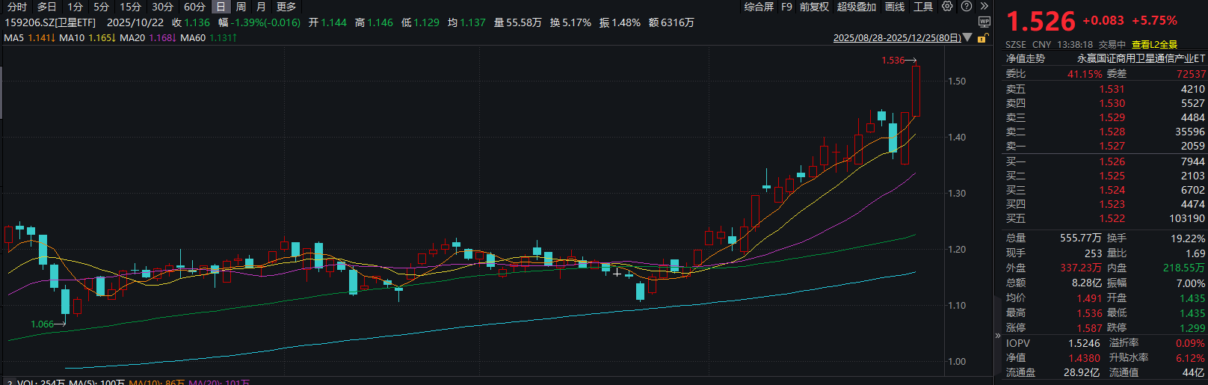1208x385 pixels.
Task: Click the 买一 price 1.526
Action: [1112, 161]
